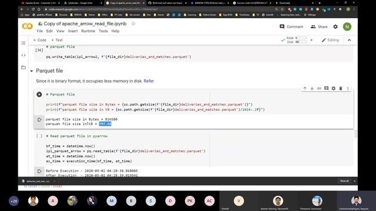The image size is (376, 211).
Task: Select participant avatar A
Action: click(53, 201)
